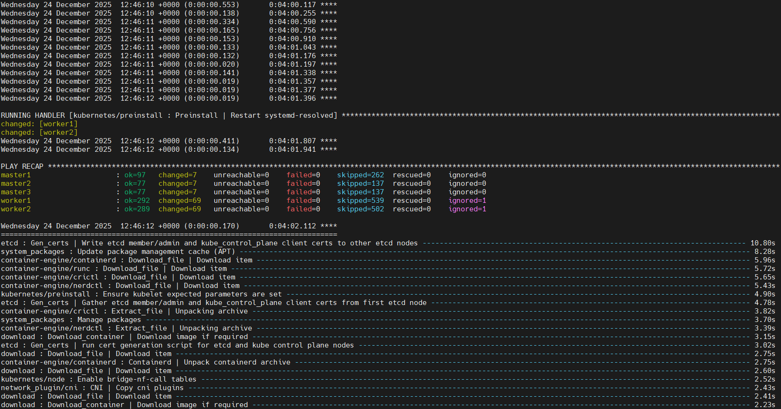Viewport: 781px width, 409px height.
Task: Click 'failed=0' in the master1 row
Action: pos(303,175)
